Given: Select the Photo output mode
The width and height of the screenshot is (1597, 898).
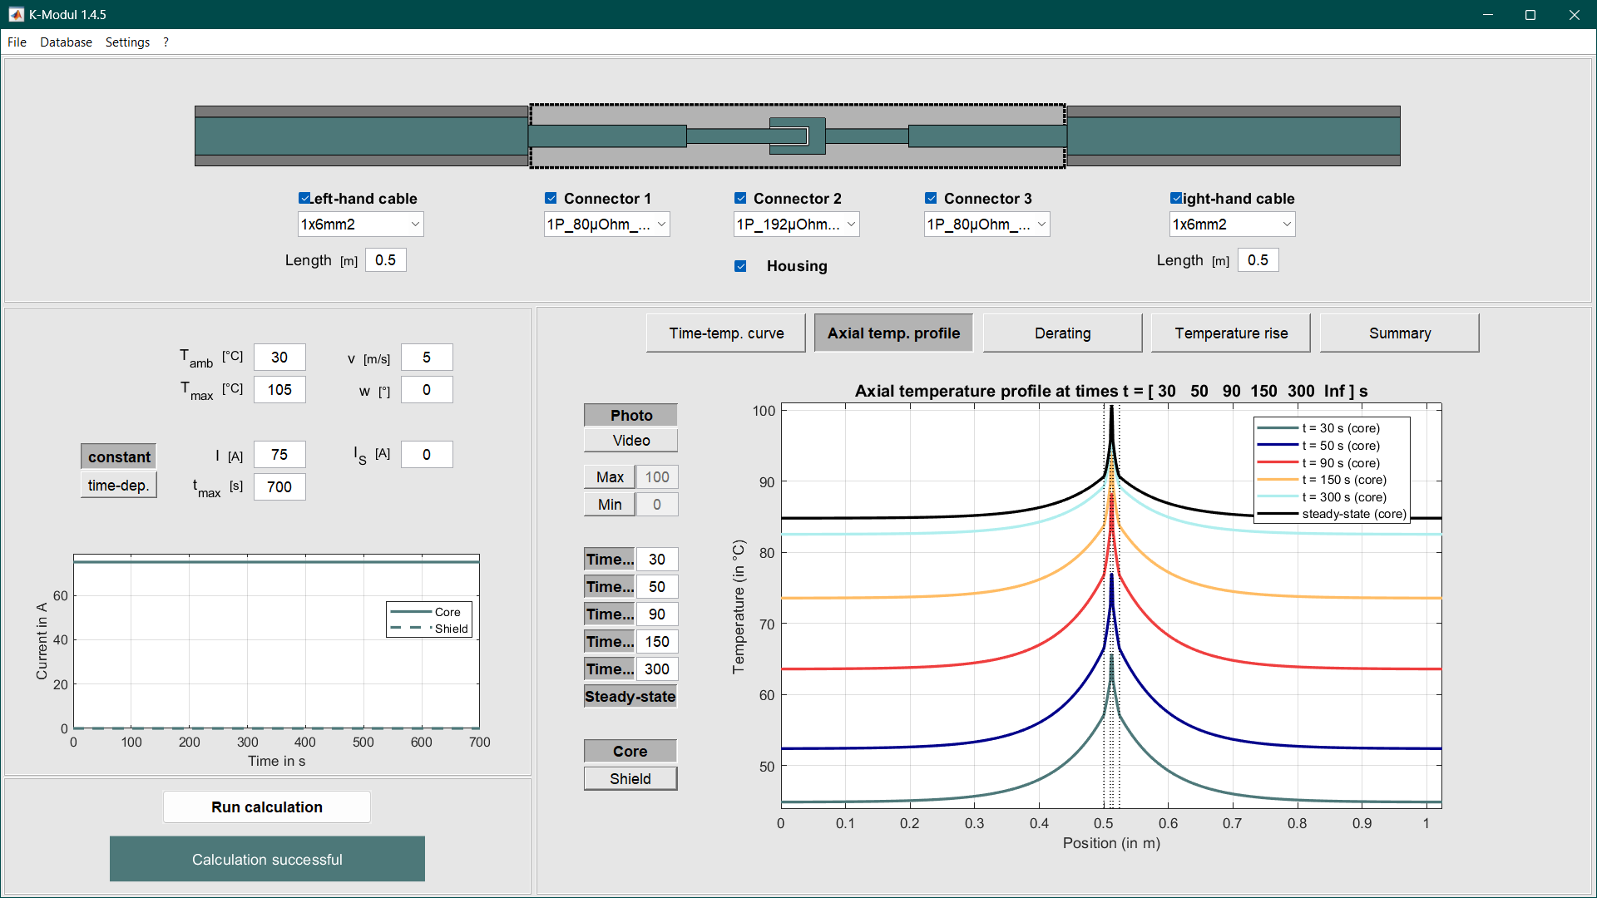Looking at the screenshot, I should 631,415.
